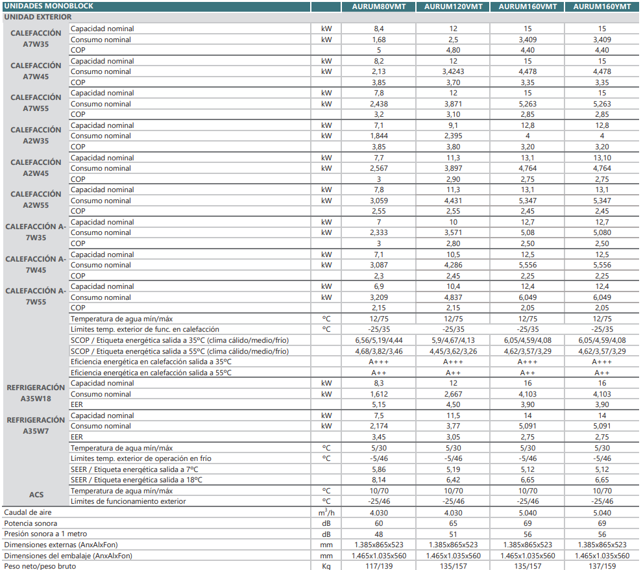Screen dimensions: 643x570
Task: Click the m³/h unit cell
Action: point(326,512)
